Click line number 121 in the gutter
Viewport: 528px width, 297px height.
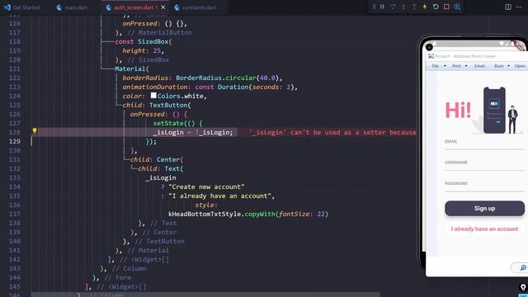click(x=15, y=68)
